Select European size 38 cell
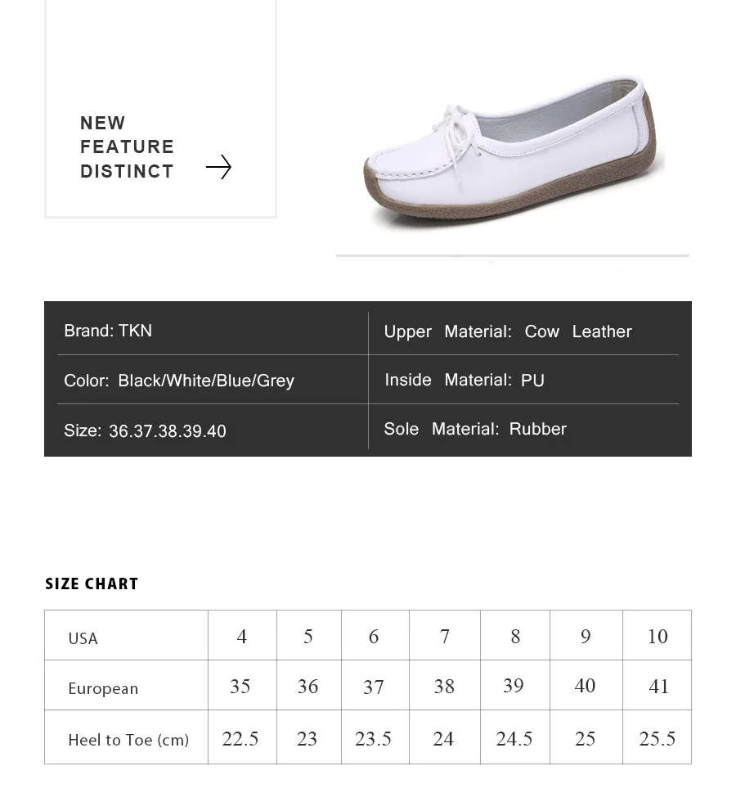 point(445,686)
